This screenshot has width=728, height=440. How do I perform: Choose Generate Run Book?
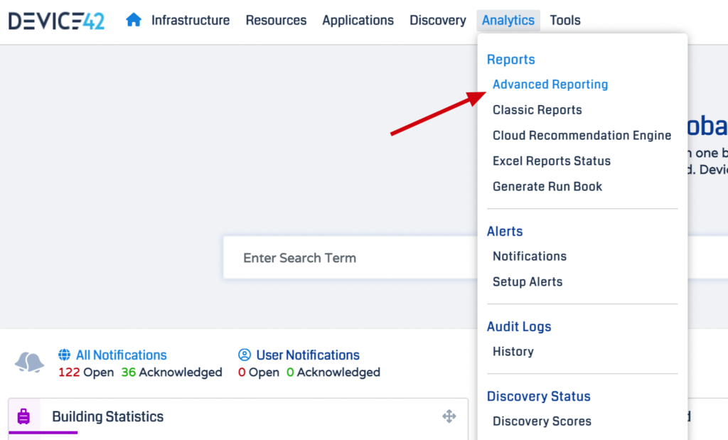coord(547,186)
